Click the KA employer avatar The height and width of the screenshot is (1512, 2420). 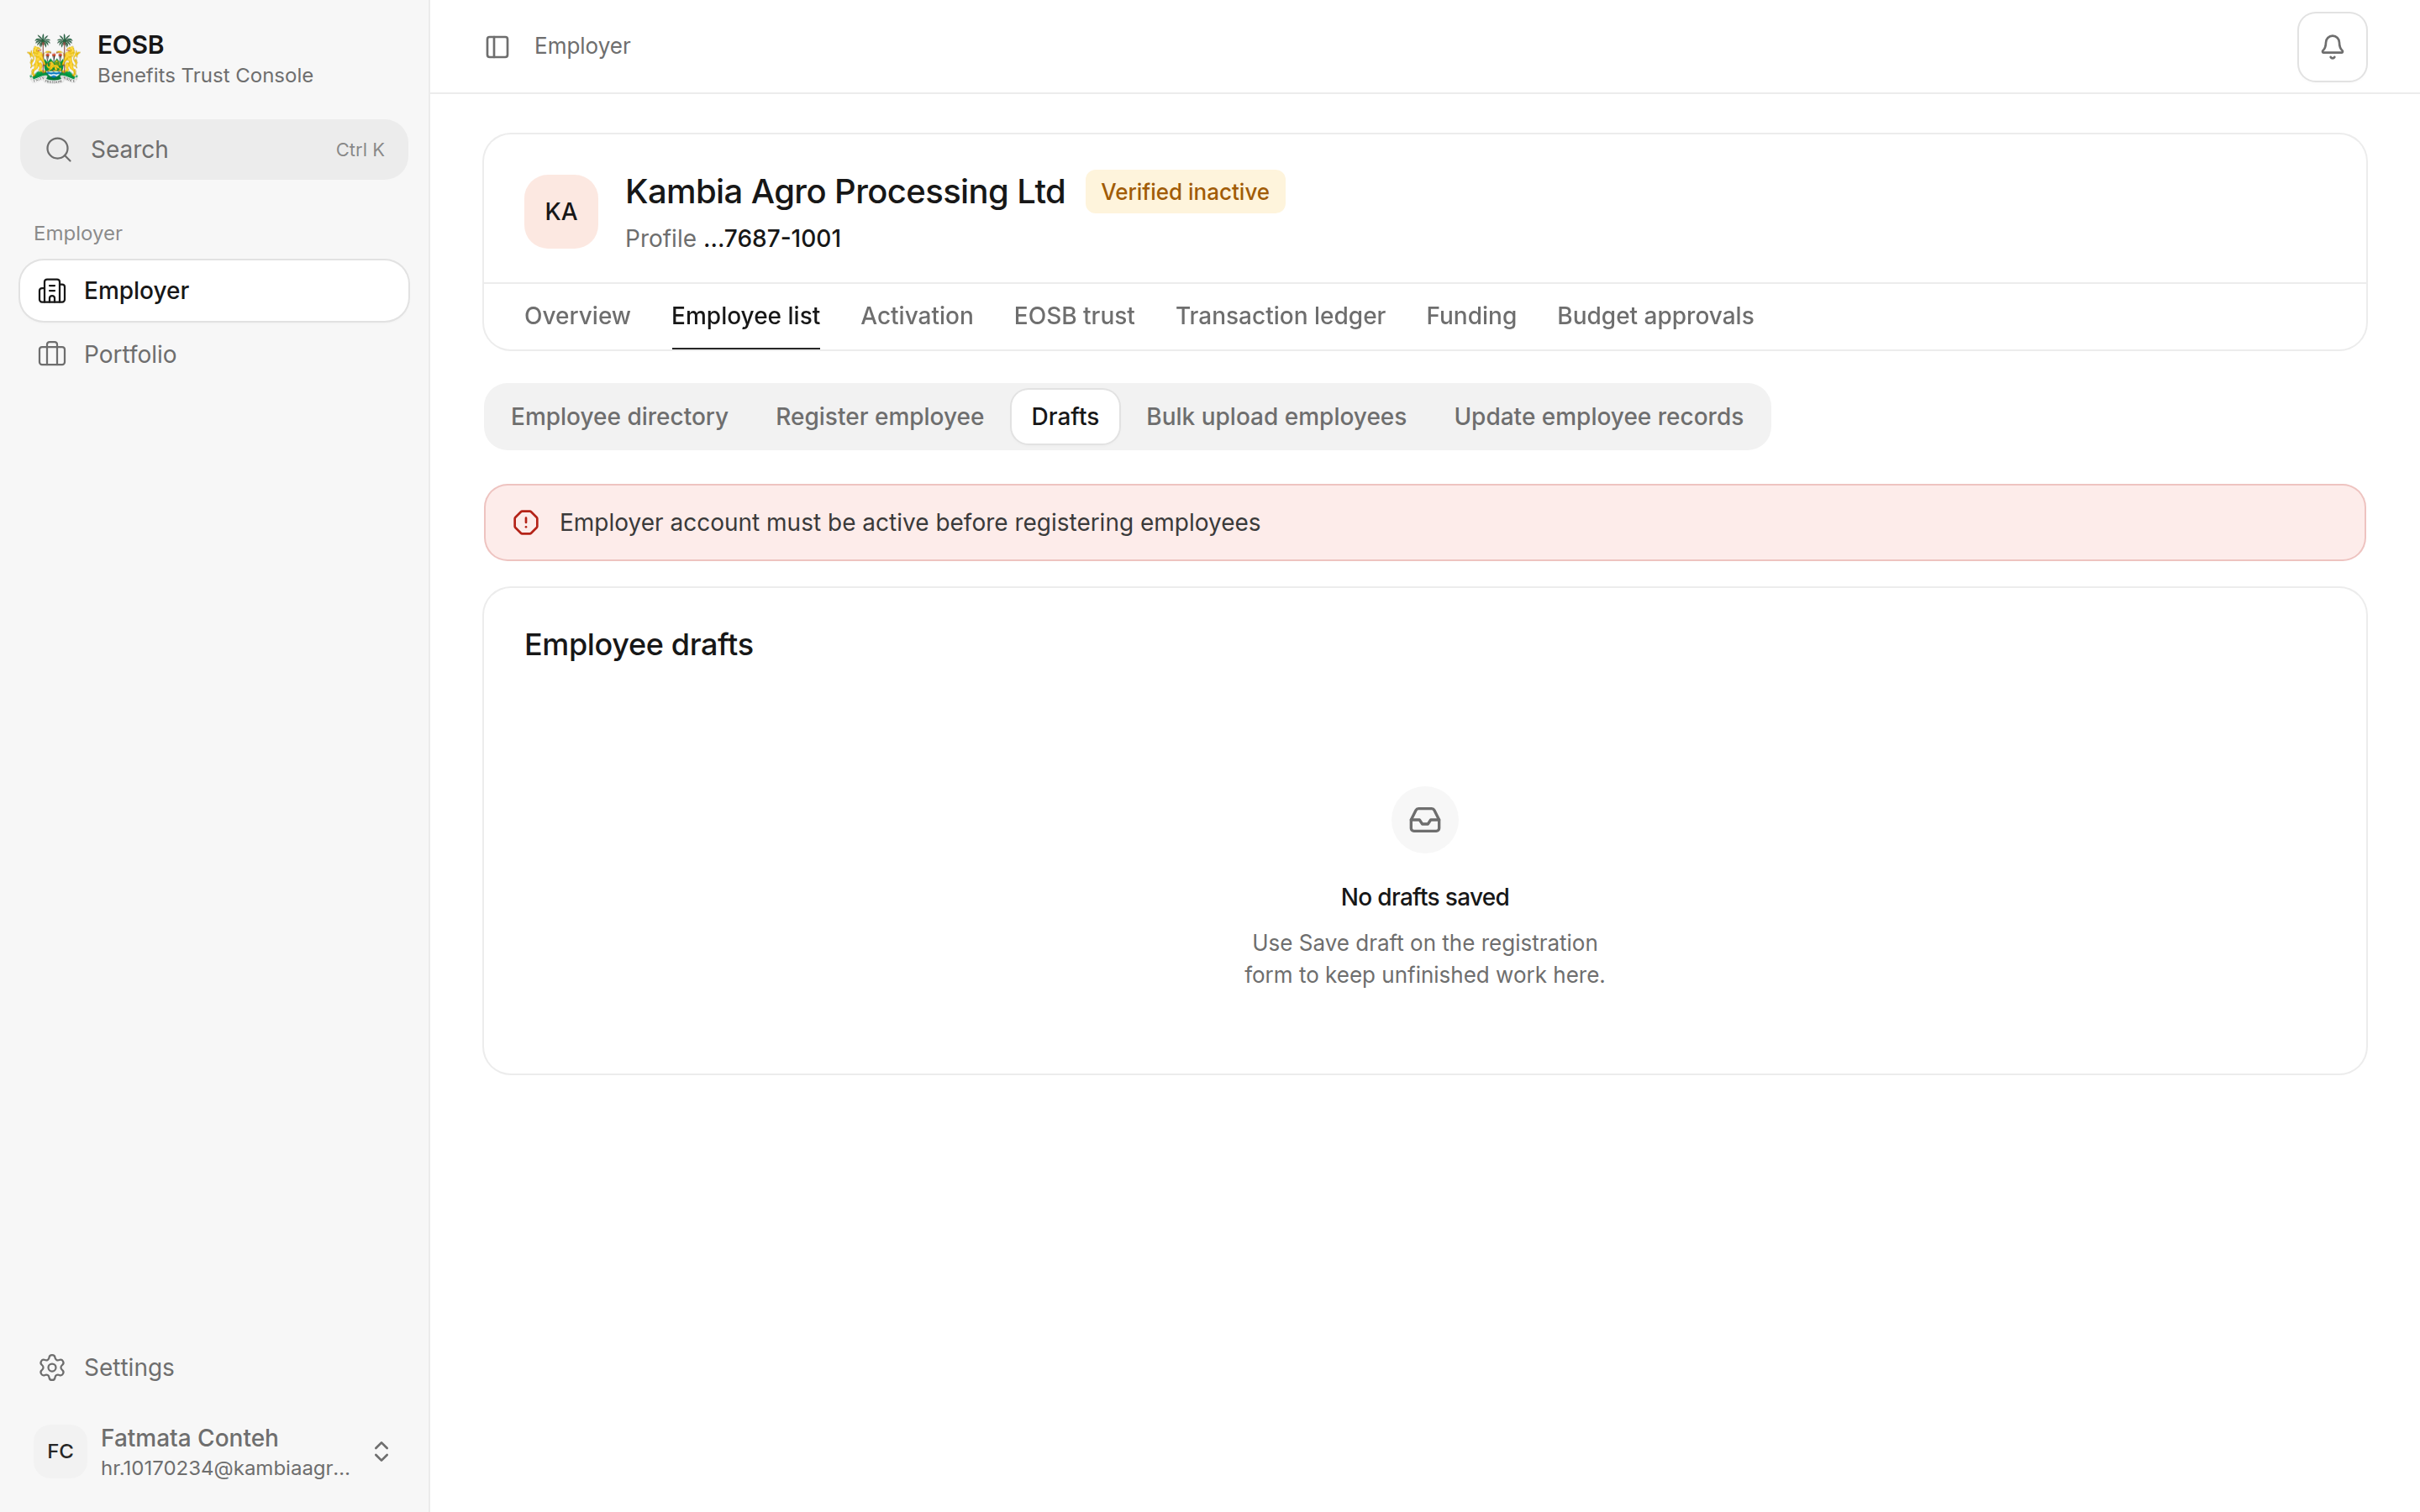561,212
